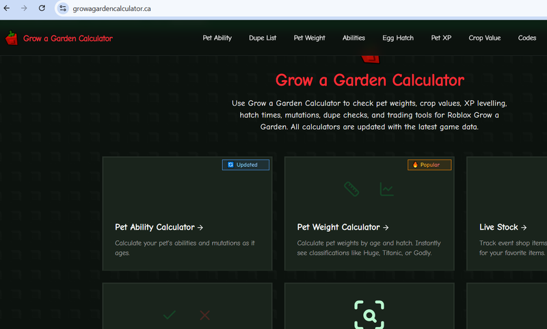Click the scan magnifier icon on lower card
This screenshot has width=547, height=329.
click(x=369, y=315)
